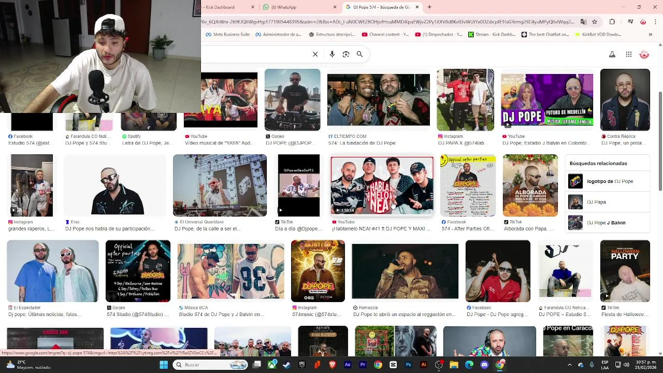Open the El Espectador DJ Pope image
This screenshot has height=373, width=663.
pos(52,271)
